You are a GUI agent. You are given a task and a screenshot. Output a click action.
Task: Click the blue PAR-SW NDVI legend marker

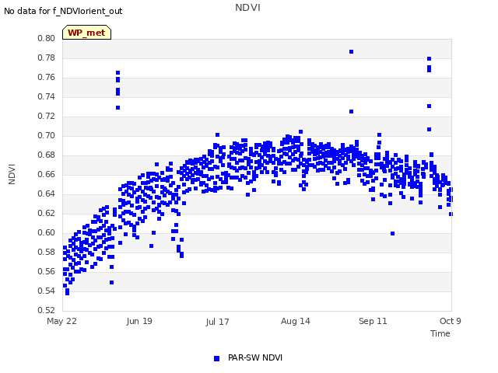click(x=216, y=358)
